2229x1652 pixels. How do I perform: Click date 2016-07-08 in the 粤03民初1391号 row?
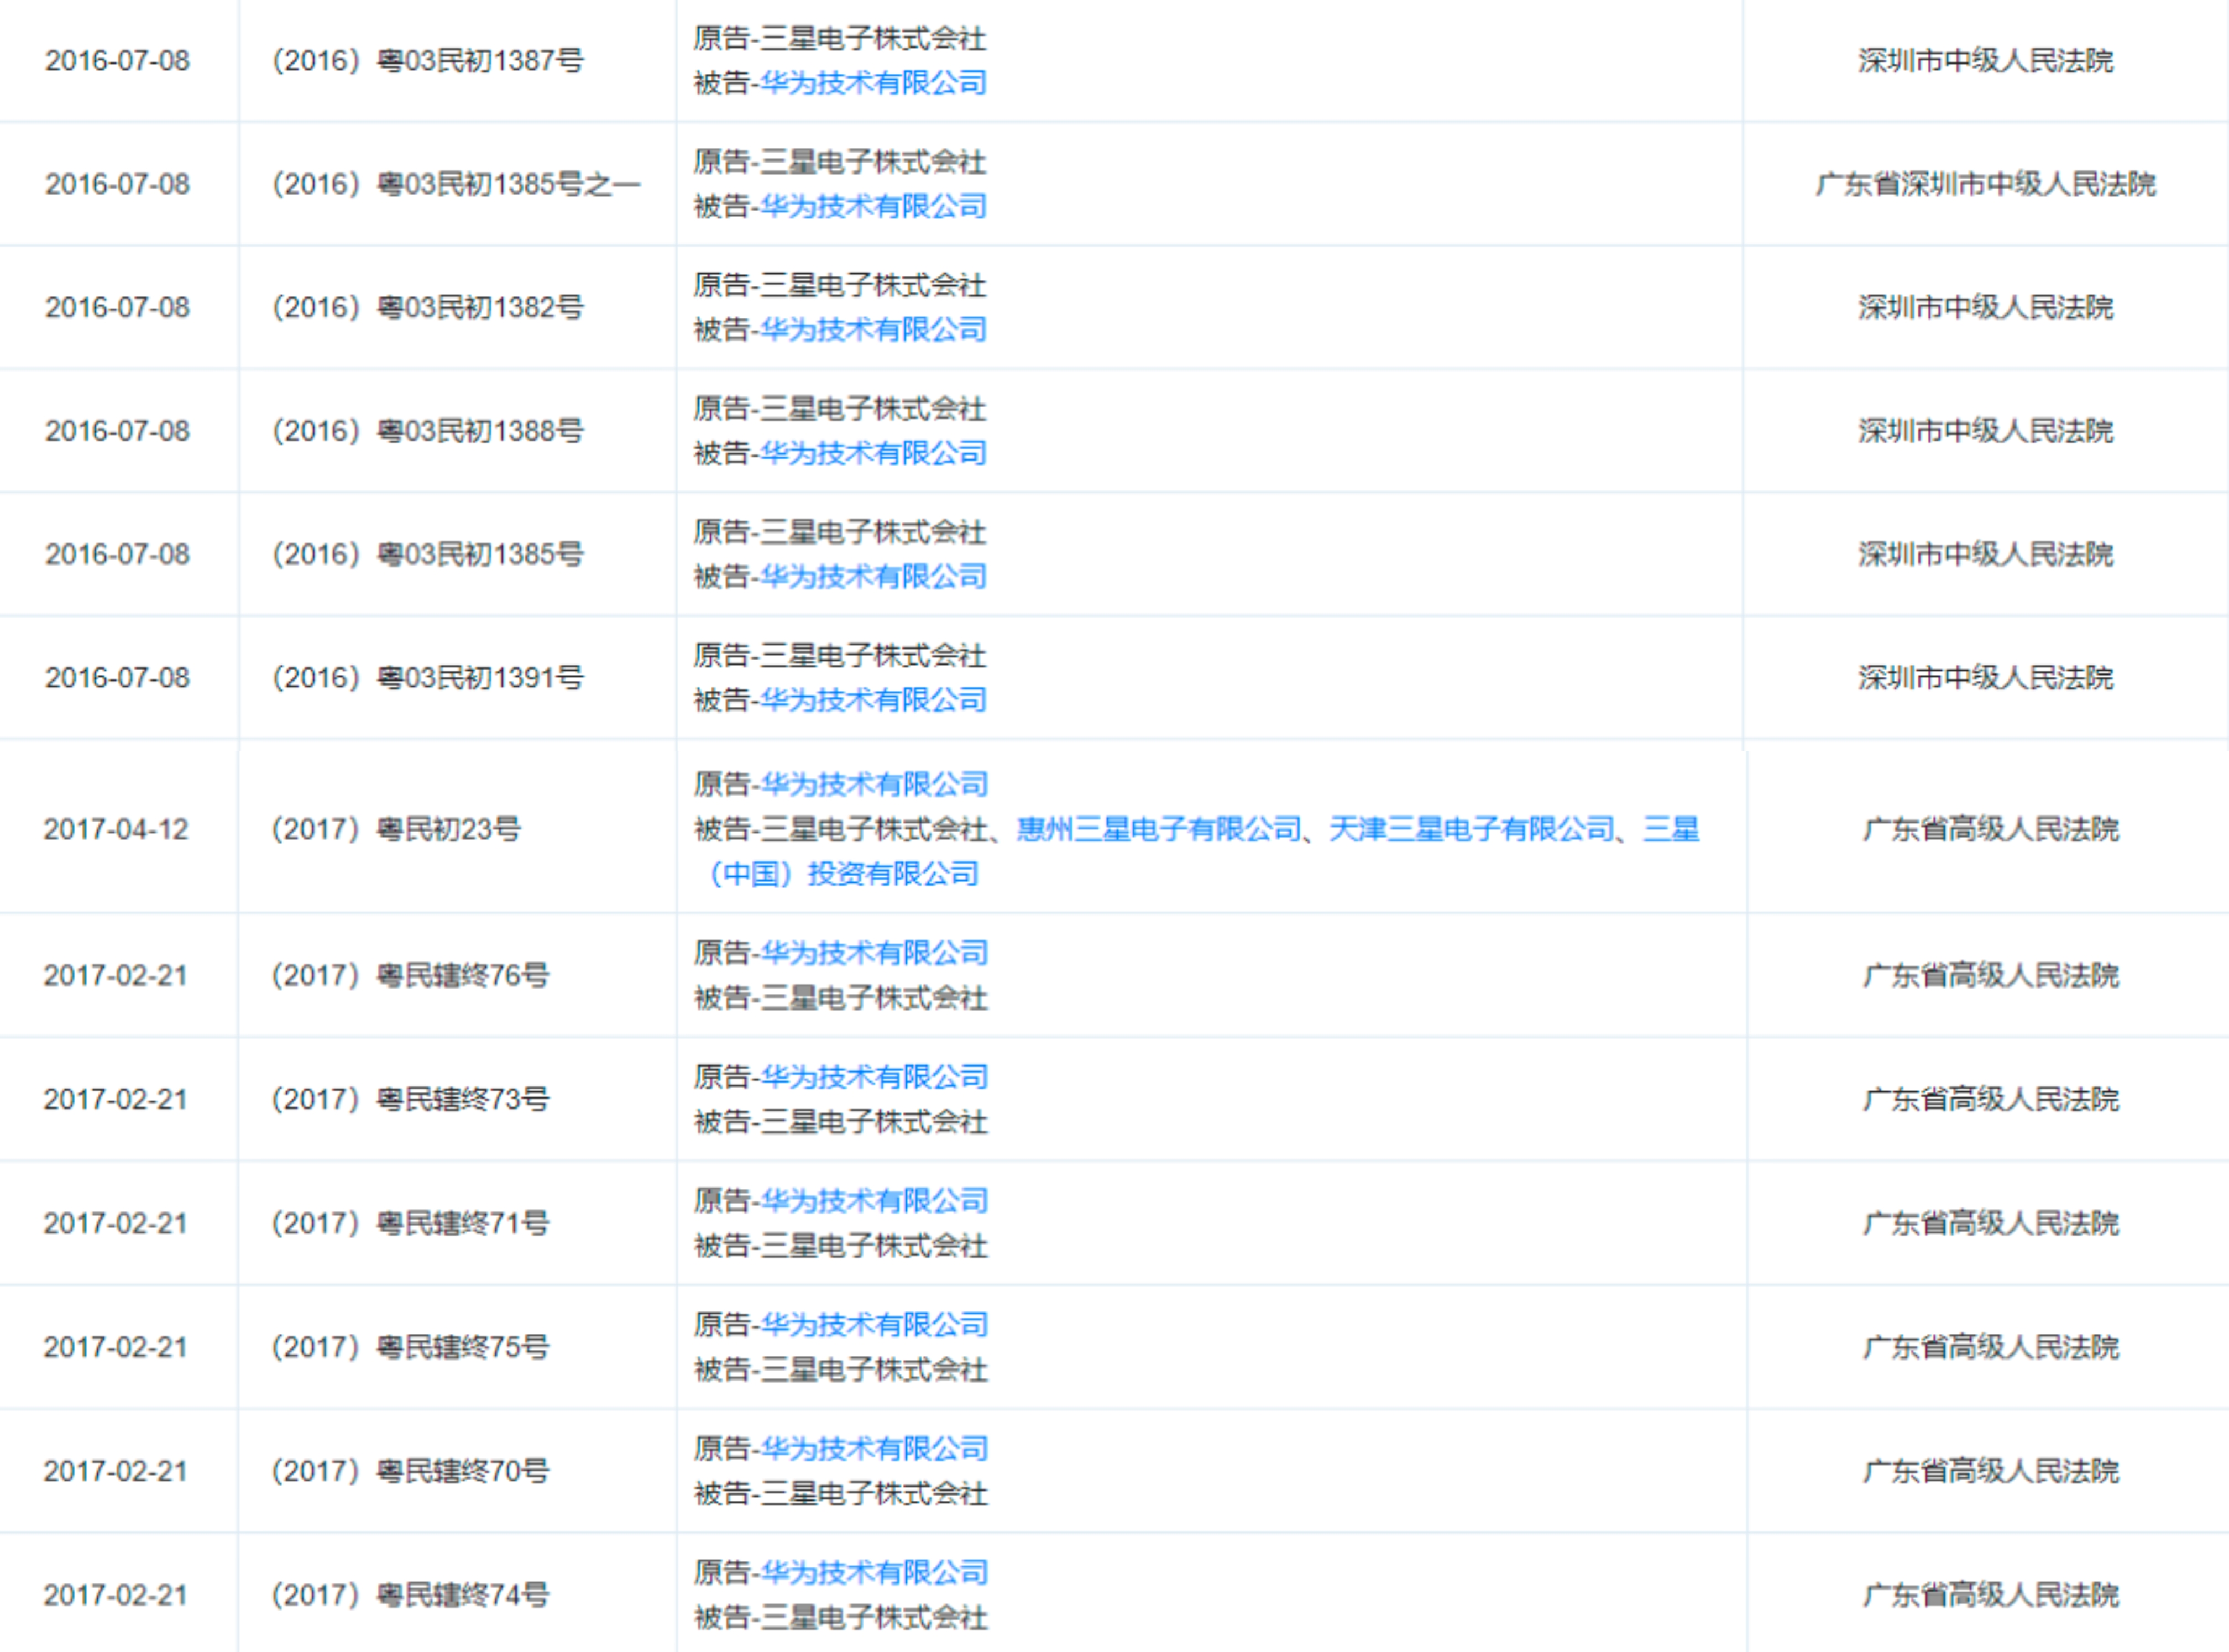117,678
